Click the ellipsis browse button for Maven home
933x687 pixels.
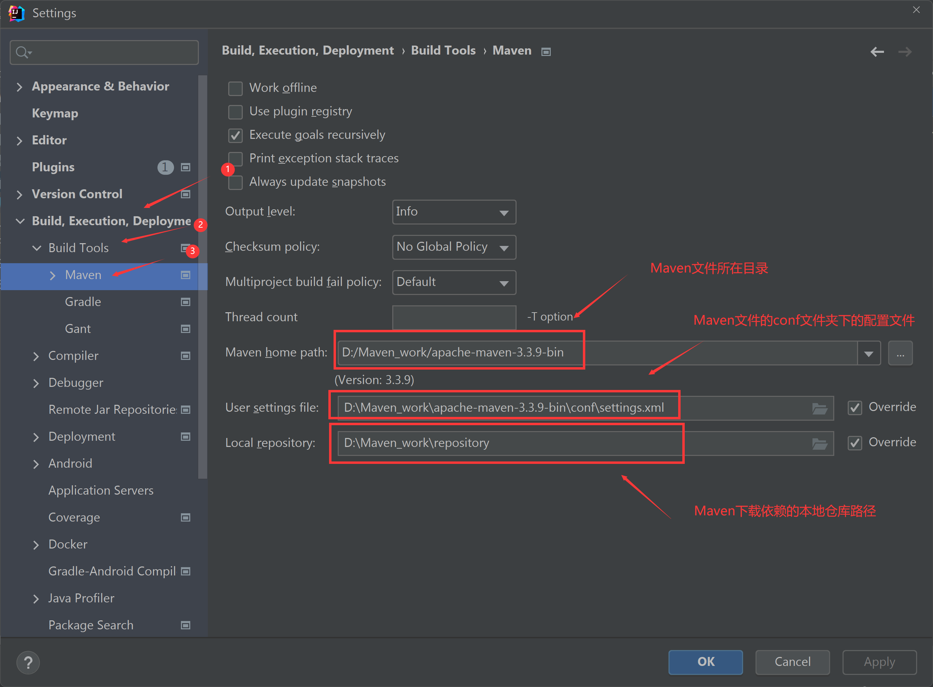pyautogui.click(x=900, y=353)
